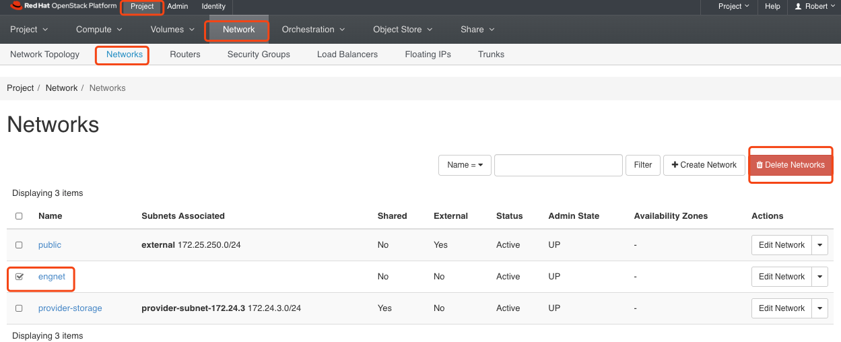
Task: Open the Name = filter dropdown
Action: (465, 165)
